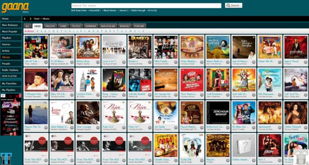Click the Gaana logo
309x165 pixels.
coord(15,8)
